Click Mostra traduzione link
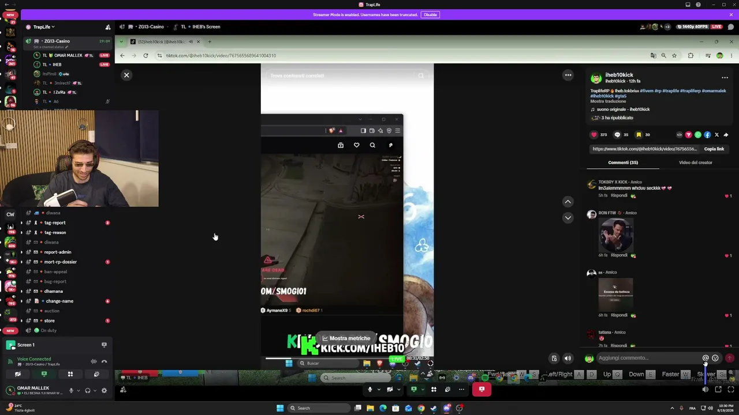This screenshot has width=739, height=415. click(x=607, y=101)
